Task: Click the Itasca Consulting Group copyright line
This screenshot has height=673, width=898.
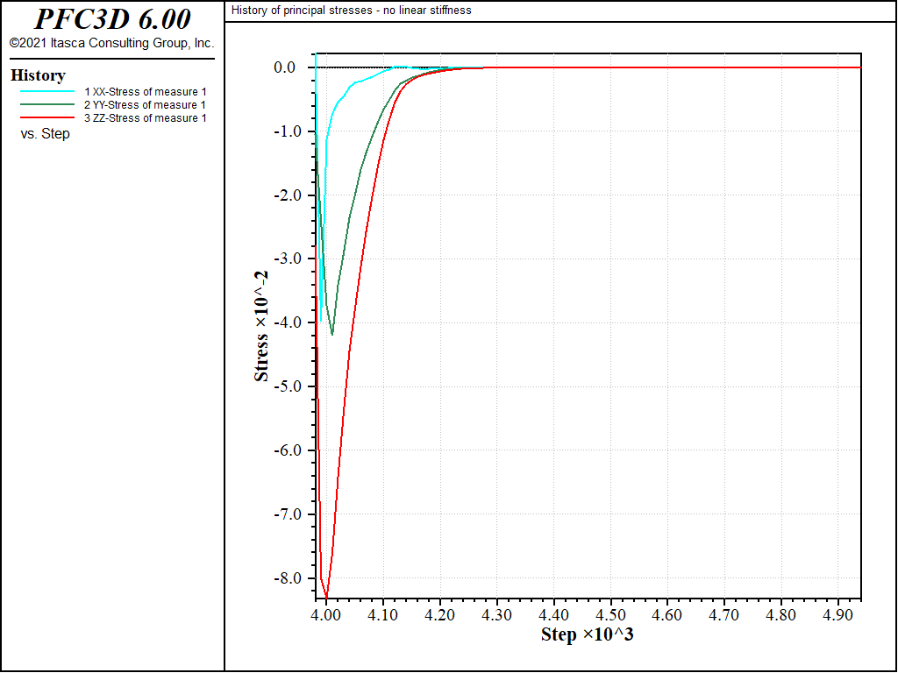Action: point(111,43)
